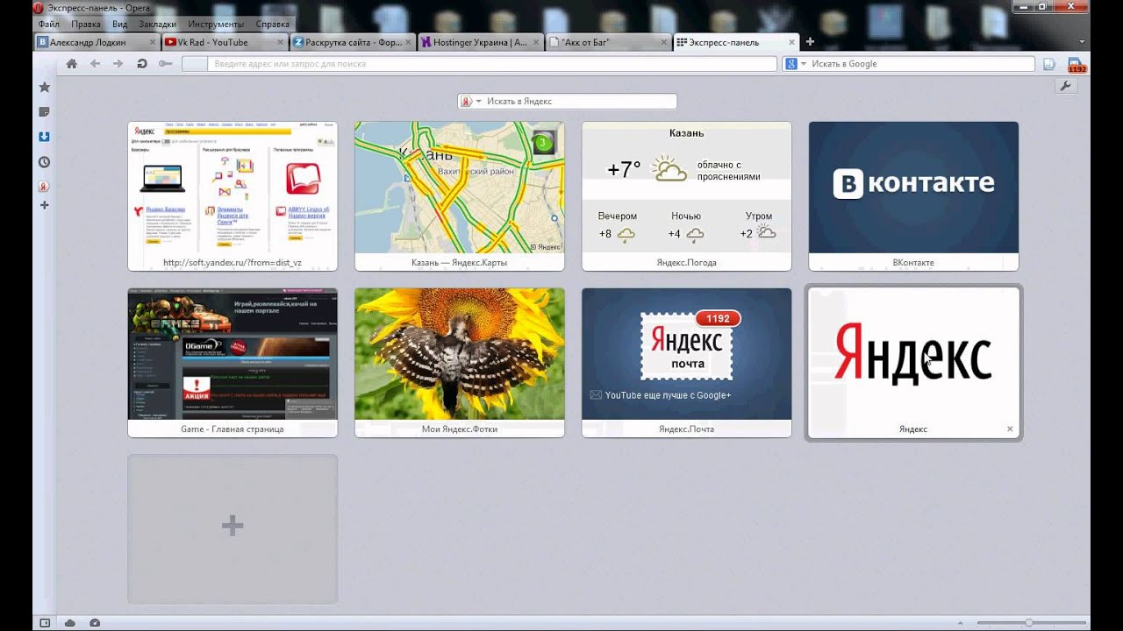Open the Yandex mail notifier with 1192 badge
This screenshot has height=631, width=1123.
tap(1076, 65)
